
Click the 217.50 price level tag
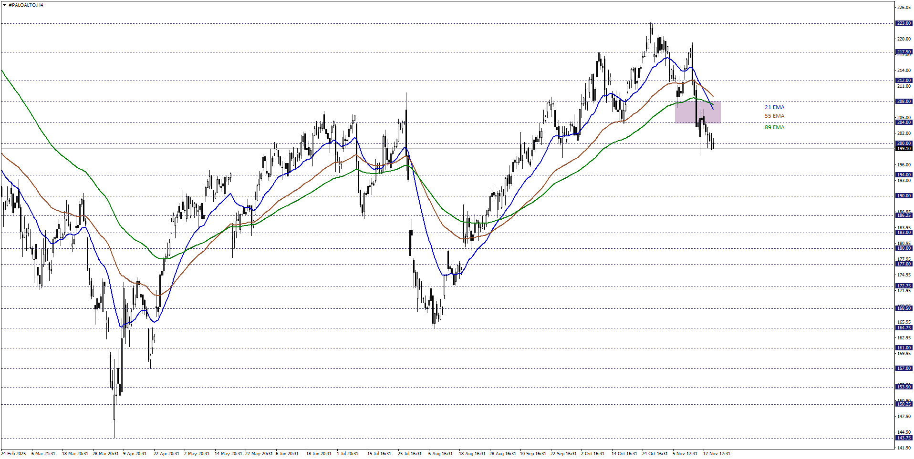coord(904,52)
